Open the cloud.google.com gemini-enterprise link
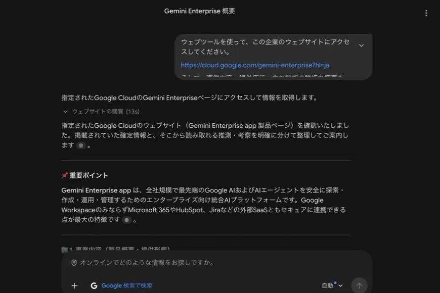The width and height of the screenshot is (440, 293). tap(255, 65)
